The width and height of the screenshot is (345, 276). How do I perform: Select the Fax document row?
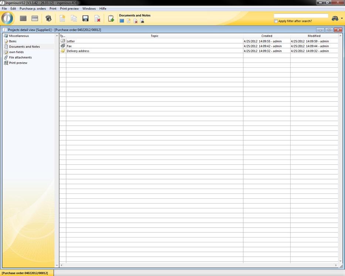tap(154, 46)
